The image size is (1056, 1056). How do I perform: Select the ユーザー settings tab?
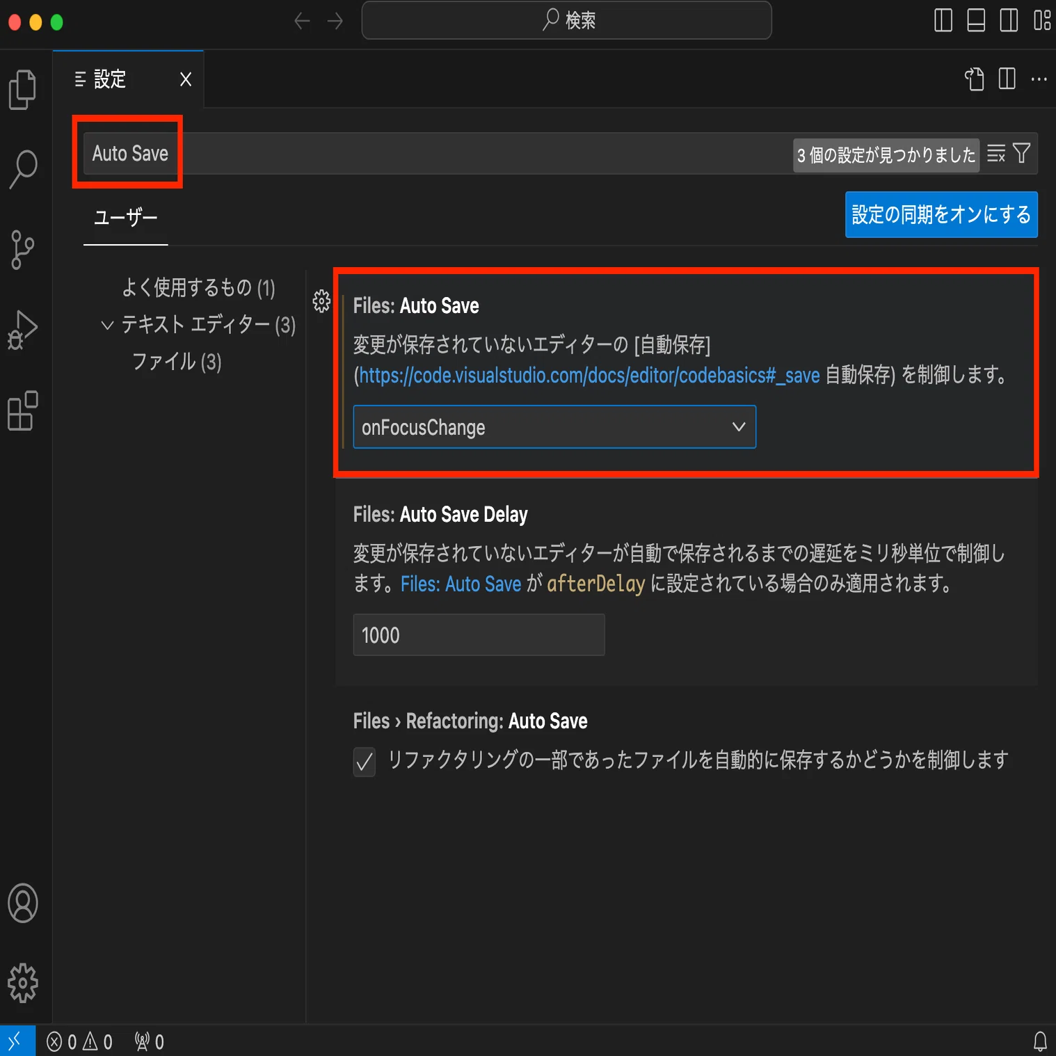click(x=126, y=218)
